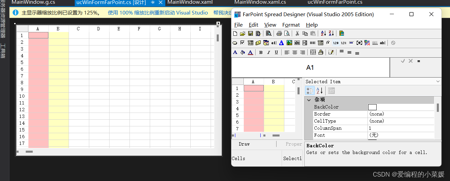Set the currency cell type
This screenshot has width=450, height=181.
coord(258,43)
